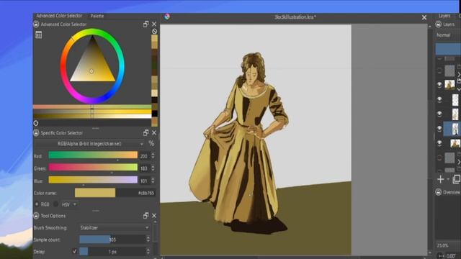Lock the Layers docker
Viewport: 461px width, 259px height.
[x=439, y=24]
